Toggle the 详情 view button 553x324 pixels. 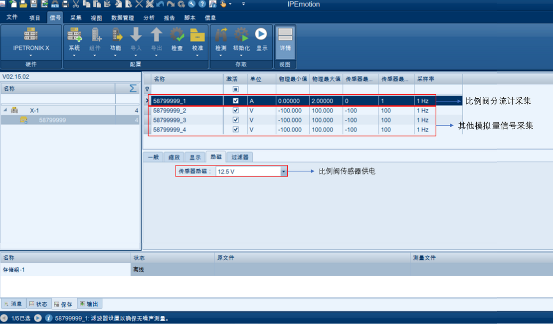click(285, 42)
